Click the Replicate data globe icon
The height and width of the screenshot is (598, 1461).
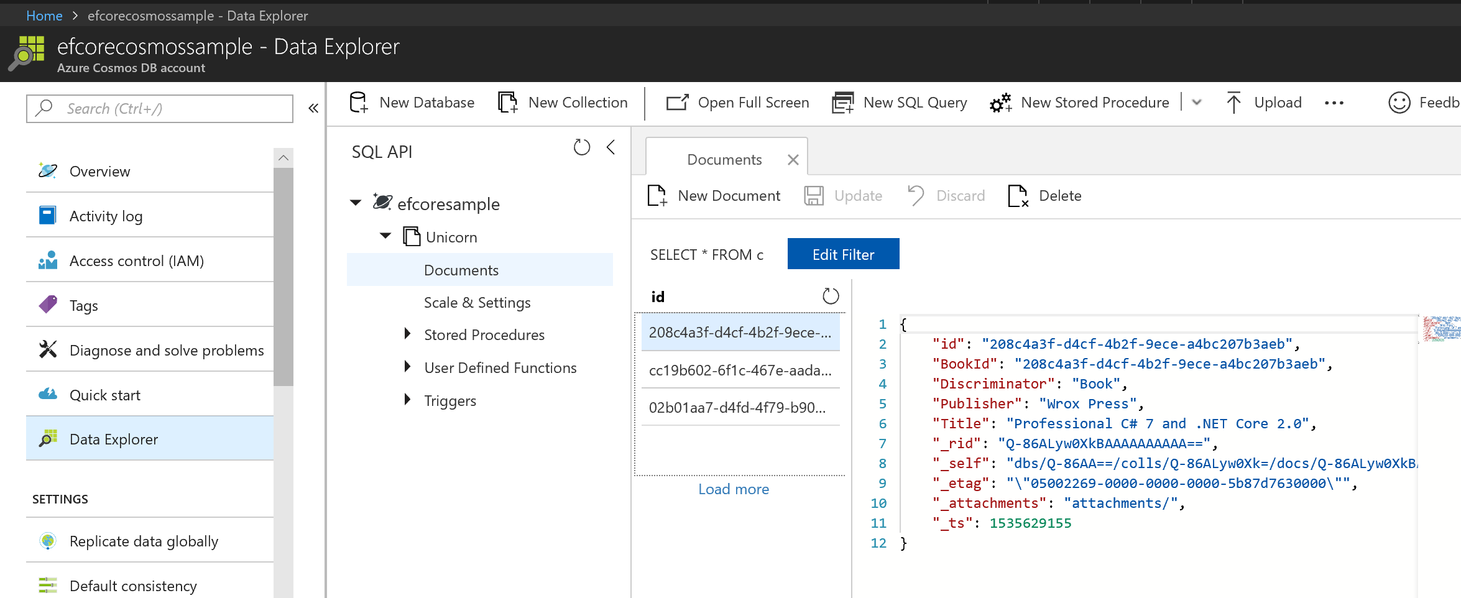(x=48, y=541)
